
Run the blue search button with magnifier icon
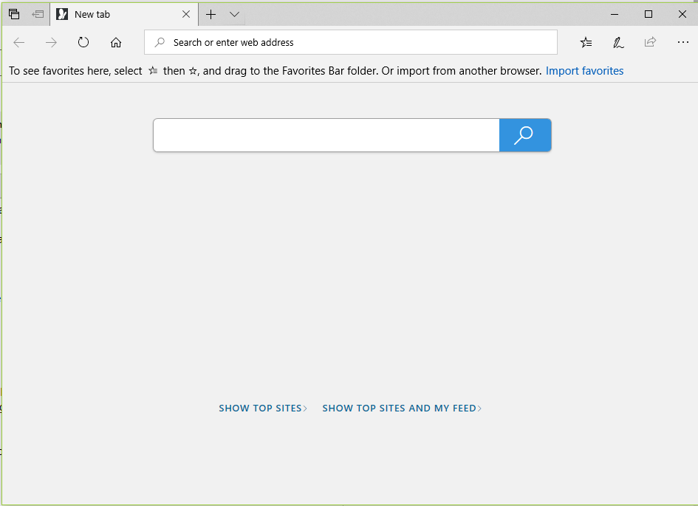pyautogui.click(x=524, y=135)
